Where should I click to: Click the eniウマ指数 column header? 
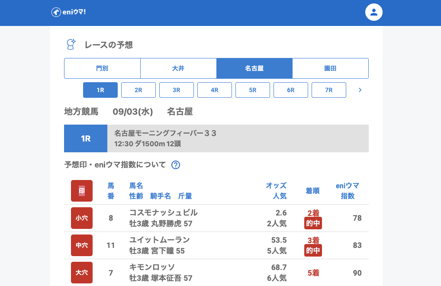point(348,191)
